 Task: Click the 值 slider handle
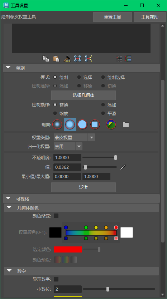click(x=85, y=167)
